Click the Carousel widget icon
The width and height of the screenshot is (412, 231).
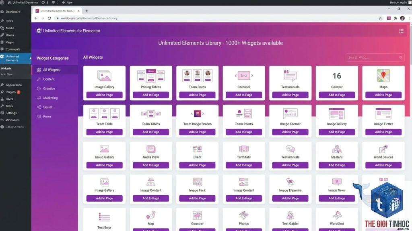pos(244,76)
